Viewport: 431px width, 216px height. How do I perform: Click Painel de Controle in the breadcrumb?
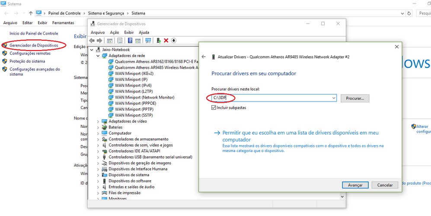click(x=64, y=13)
